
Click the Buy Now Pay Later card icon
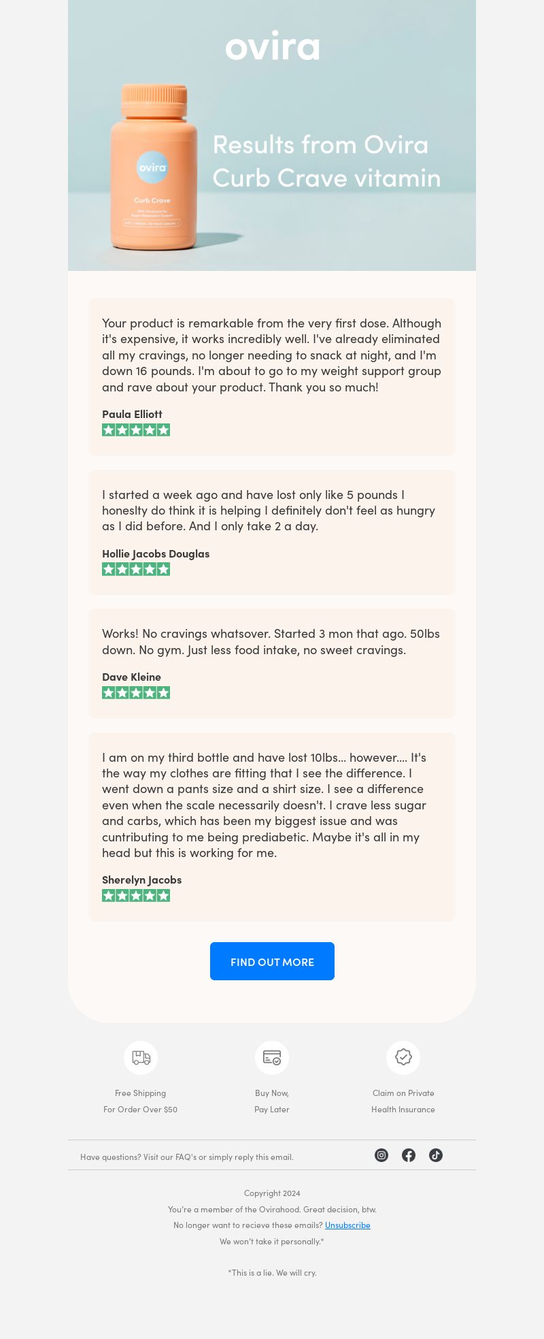272,1058
